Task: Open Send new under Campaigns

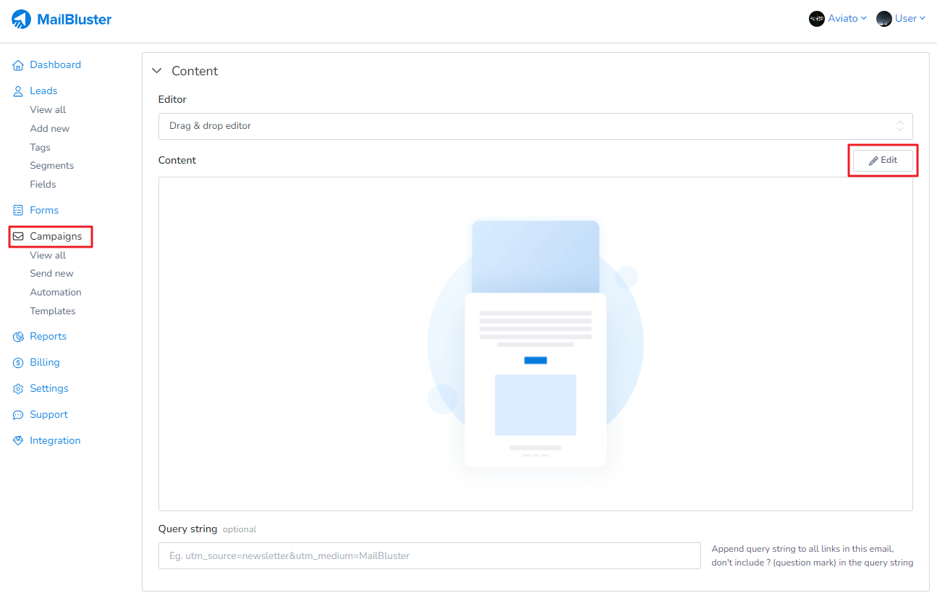Action: pyautogui.click(x=51, y=274)
